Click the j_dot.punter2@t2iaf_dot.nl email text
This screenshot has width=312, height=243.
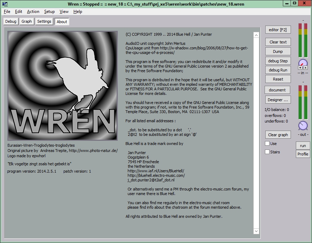point(151,180)
